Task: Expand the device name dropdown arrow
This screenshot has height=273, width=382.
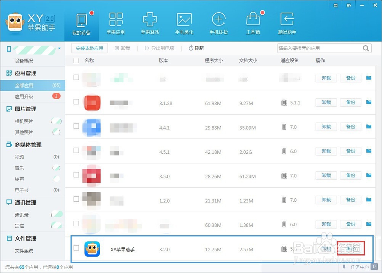Action: pos(59,48)
